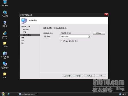Launch Internet Explorer from quick launch
The image size is (128, 96).
point(8,94)
